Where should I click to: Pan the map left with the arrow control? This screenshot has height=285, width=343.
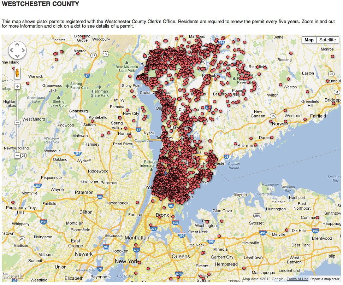(12, 50)
